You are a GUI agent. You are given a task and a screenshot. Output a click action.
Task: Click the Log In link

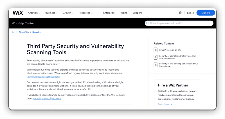[x=190, y=13]
